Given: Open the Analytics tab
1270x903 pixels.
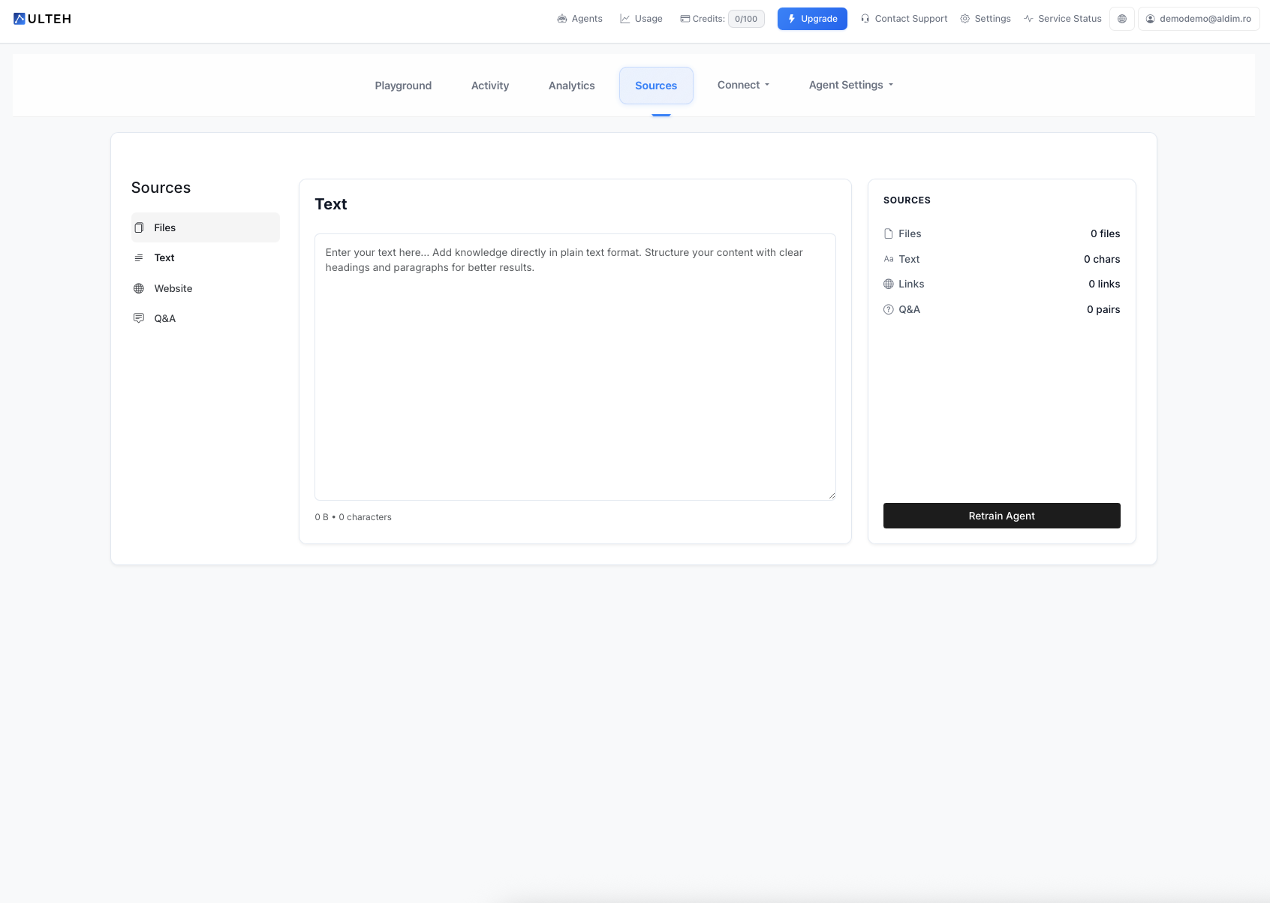Looking at the screenshot, I should pyautogui.click(x=571, y=85).
